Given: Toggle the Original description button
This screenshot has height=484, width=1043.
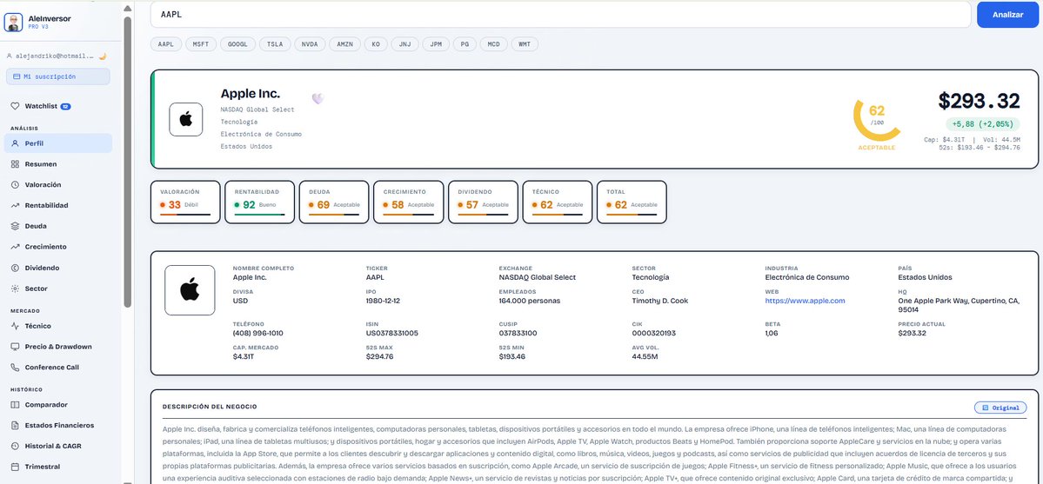Looking at the screenshot, I should [1000, 408].
